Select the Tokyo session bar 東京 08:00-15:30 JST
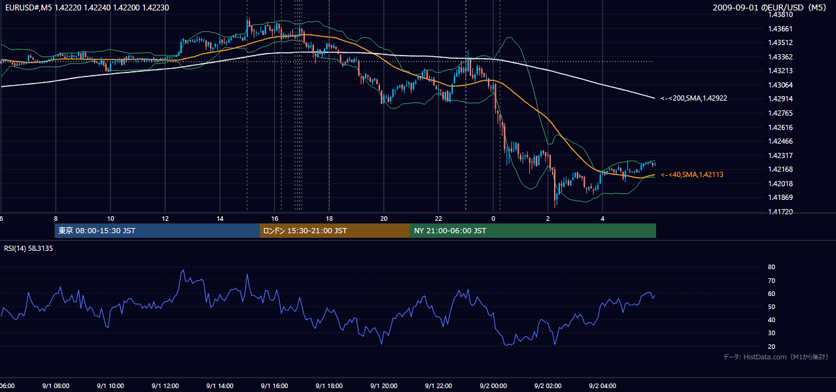 pyautogui.click(x=158, y=231)
